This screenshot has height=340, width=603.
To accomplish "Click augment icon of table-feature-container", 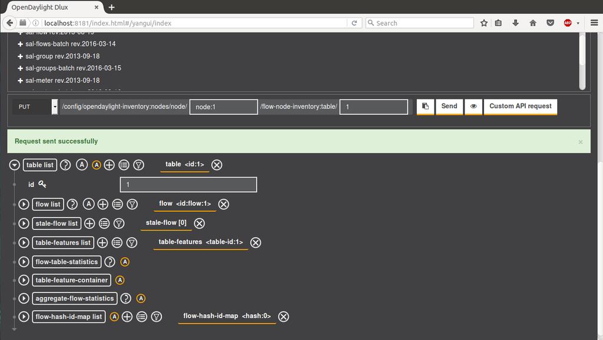I will [120, 280].
